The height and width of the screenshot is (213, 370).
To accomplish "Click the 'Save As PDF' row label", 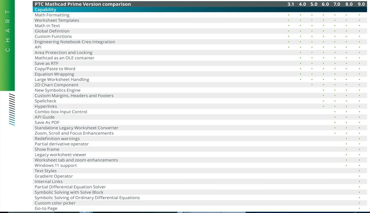I will [x=47, y=122].
